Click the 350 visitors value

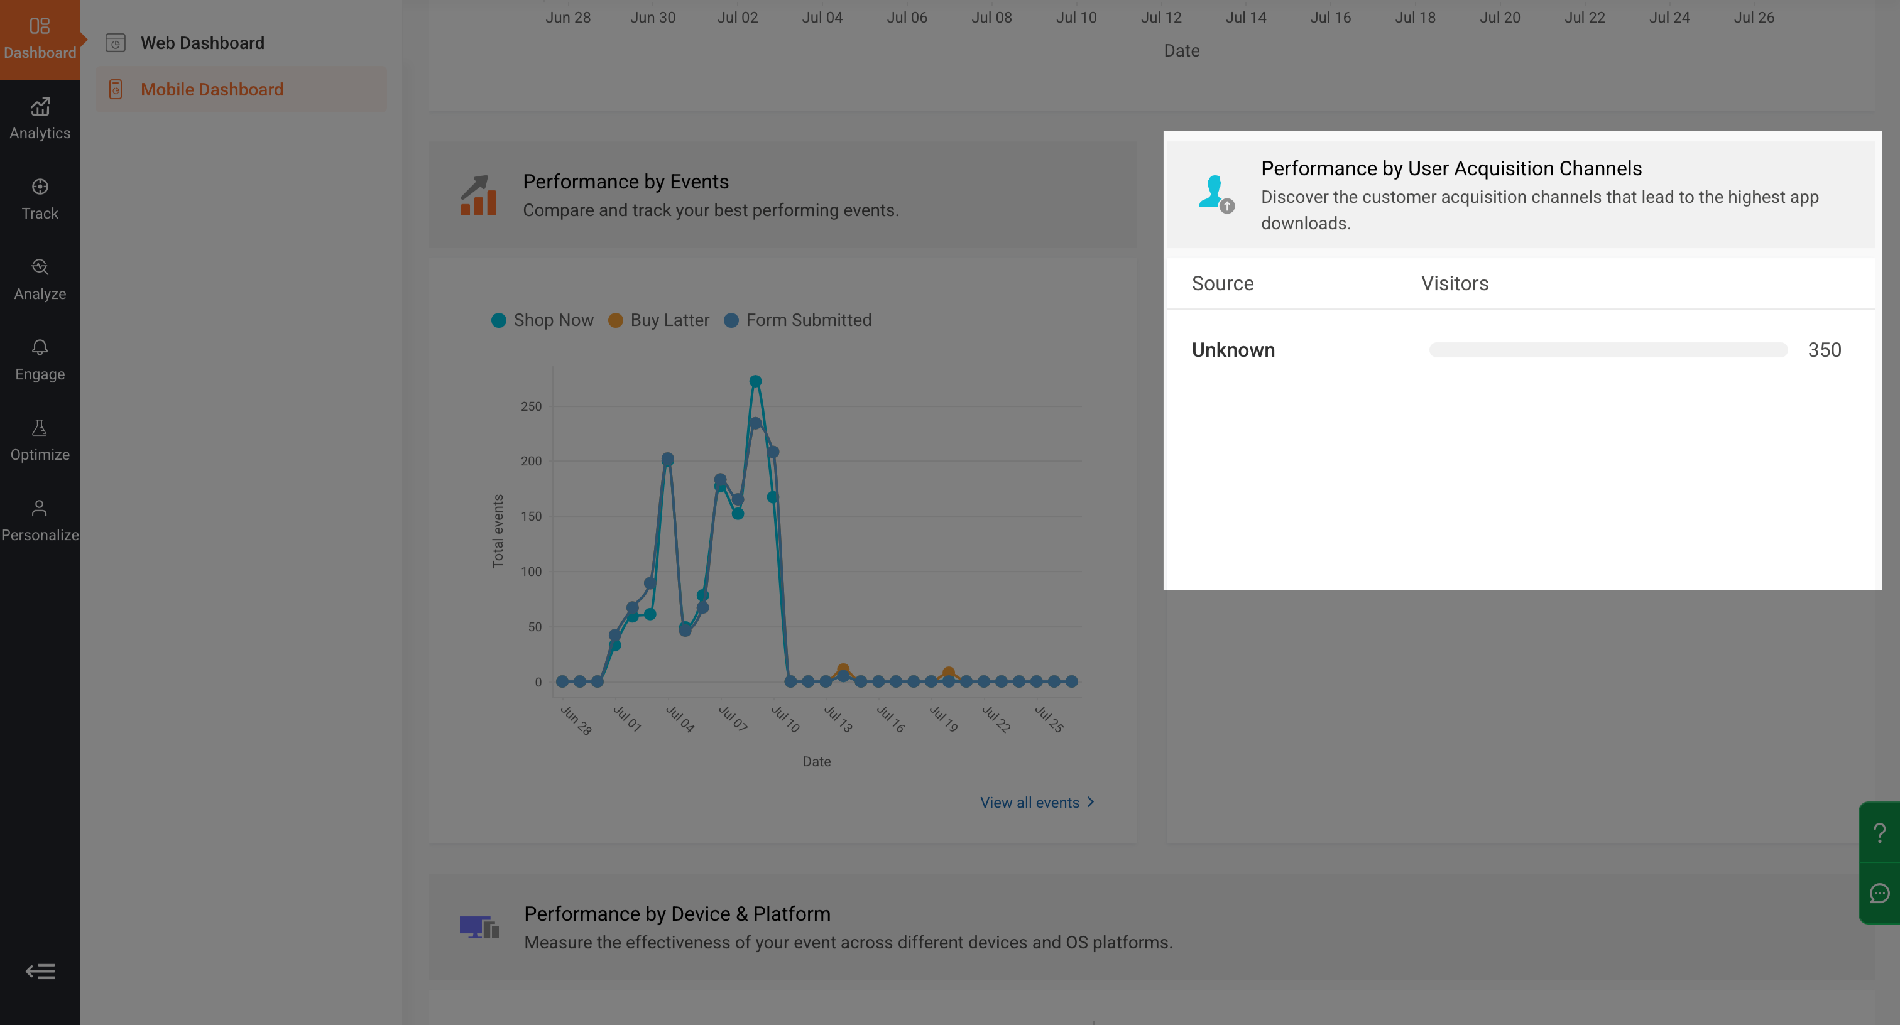(1824, 350)
